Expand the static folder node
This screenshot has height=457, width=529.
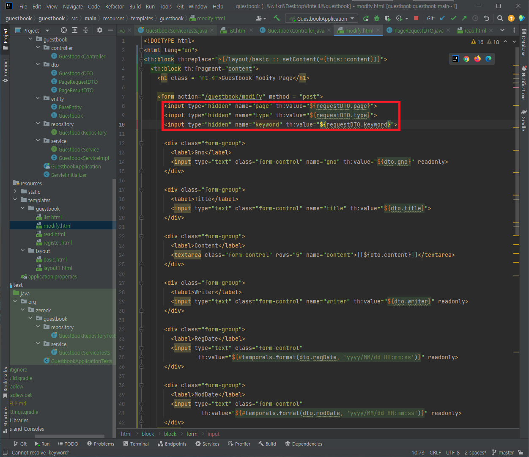click(15, 192)
